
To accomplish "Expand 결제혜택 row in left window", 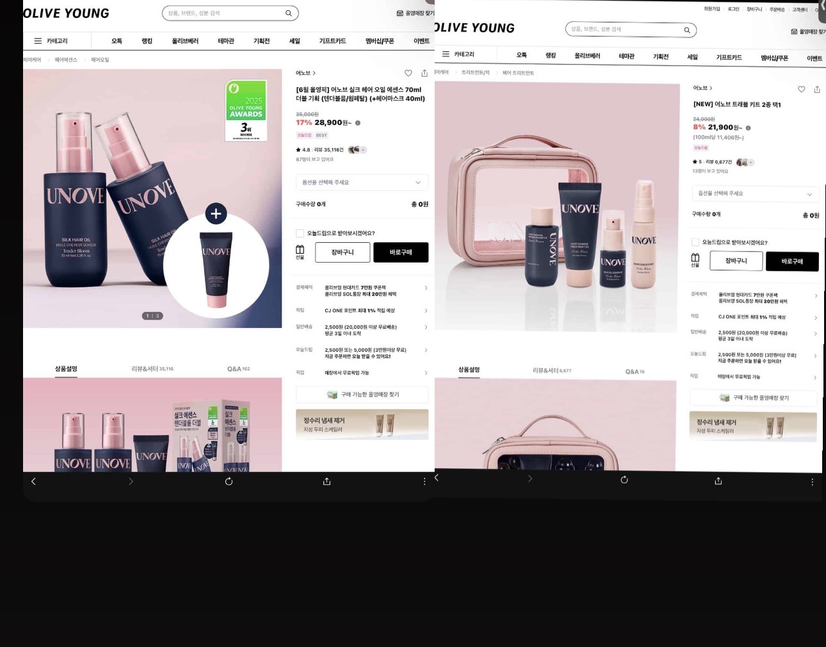I will (x=362, y=291).
